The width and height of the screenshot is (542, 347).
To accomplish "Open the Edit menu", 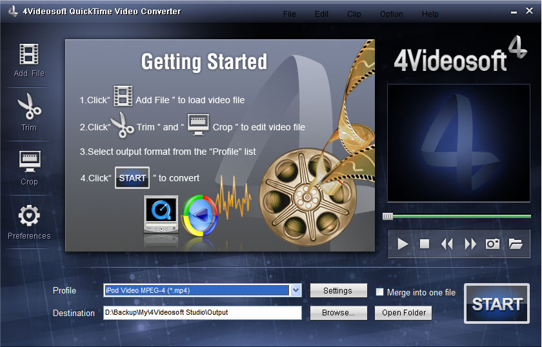I will tap(321, 14).
